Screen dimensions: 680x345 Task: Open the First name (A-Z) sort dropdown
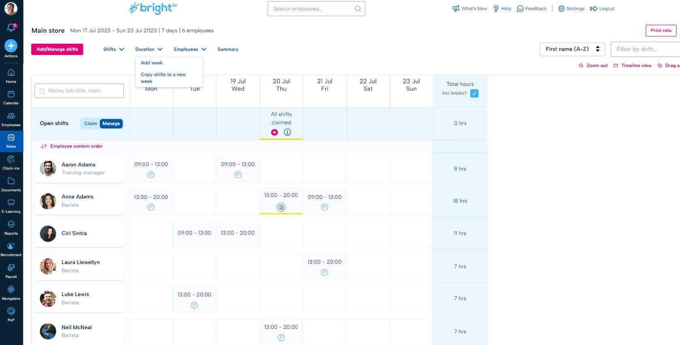(x=572, y=49)
